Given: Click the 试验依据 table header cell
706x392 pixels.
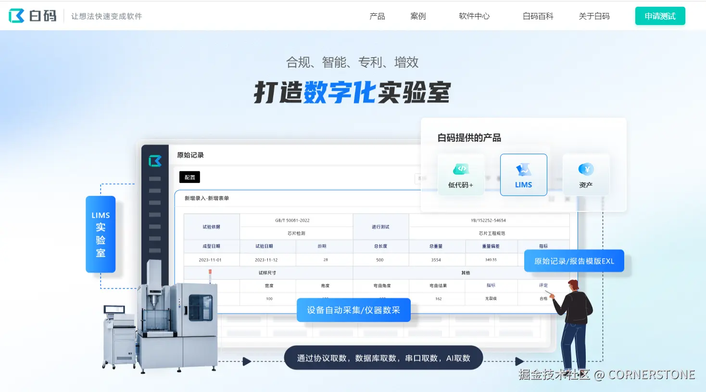Looking at the screenshot, I should coord(212,227).
